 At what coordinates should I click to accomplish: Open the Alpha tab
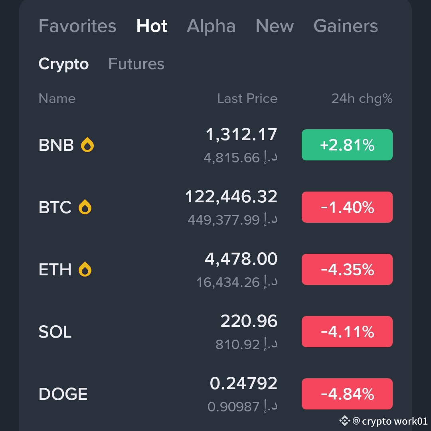tap(211, 26)
